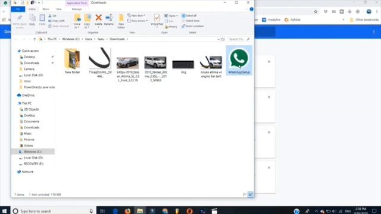Click This PC in address breadcrumb

[52, 39]
